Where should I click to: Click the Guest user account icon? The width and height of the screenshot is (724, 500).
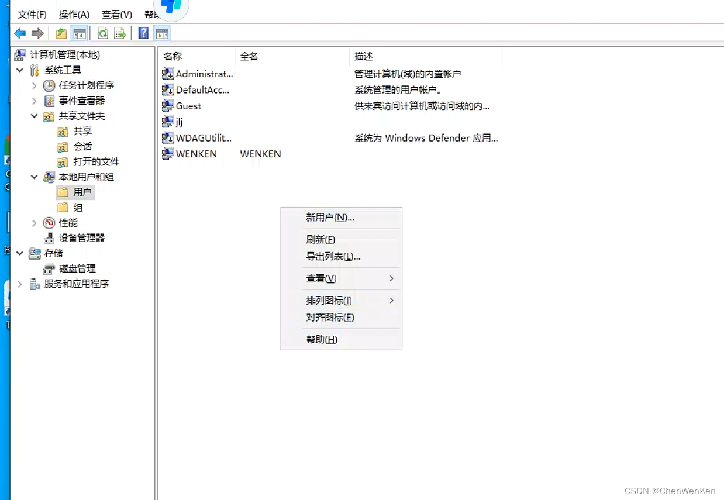167,106
